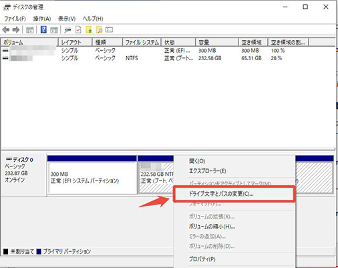338x268 pixels.
Task: Click the folder with green arrow icon
Action: click(x=89, y=29)
